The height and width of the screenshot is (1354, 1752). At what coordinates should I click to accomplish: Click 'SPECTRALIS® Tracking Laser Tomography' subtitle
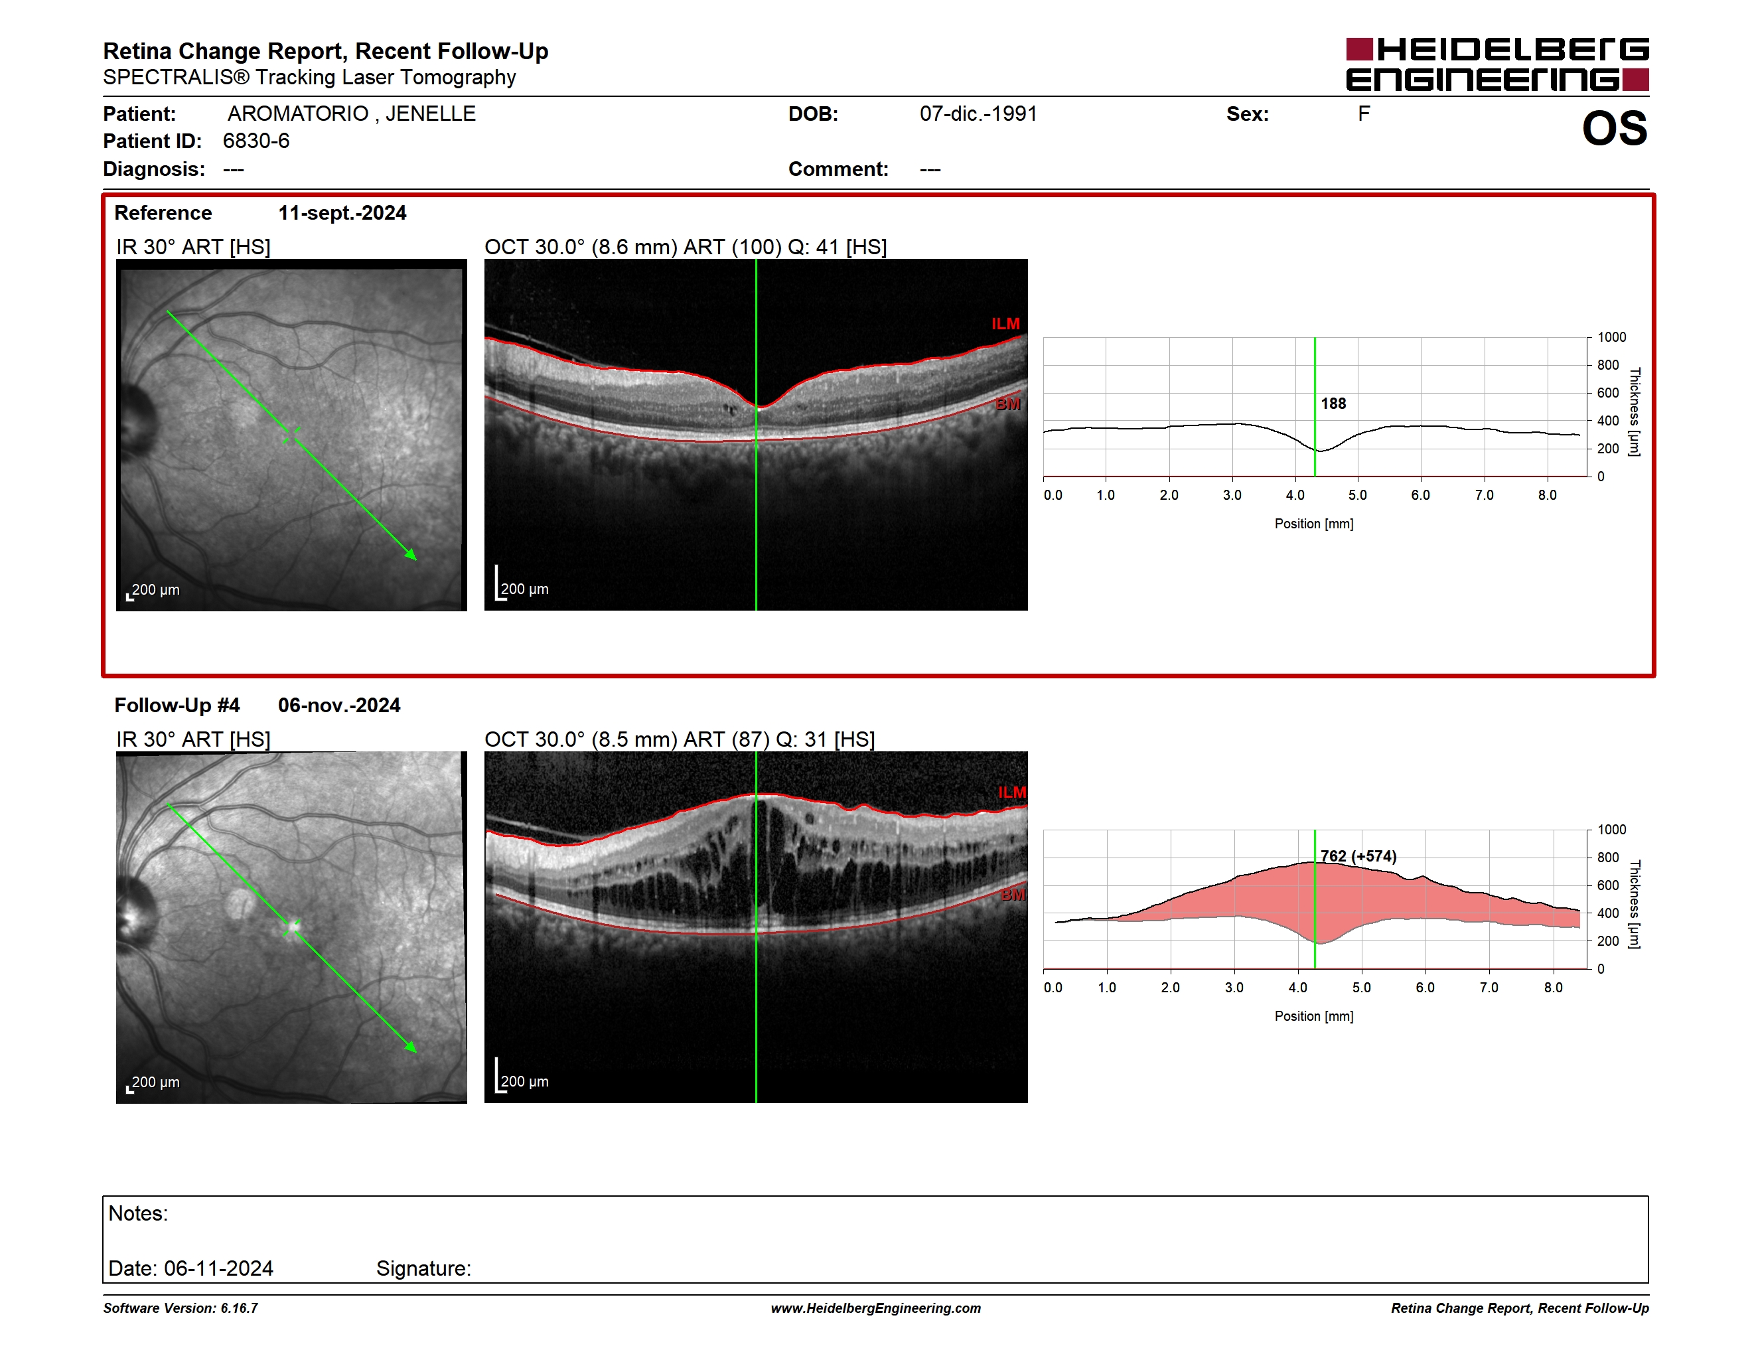pos(310,78)
